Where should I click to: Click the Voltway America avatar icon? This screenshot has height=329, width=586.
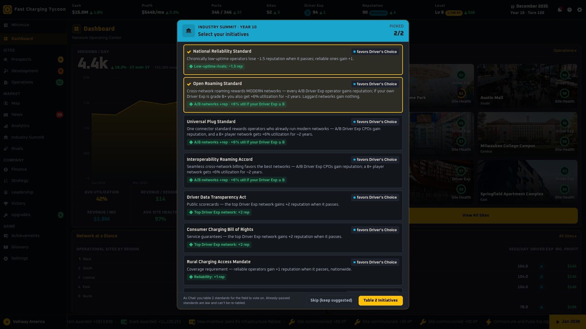pyautogui.click(x=7, y=322)
